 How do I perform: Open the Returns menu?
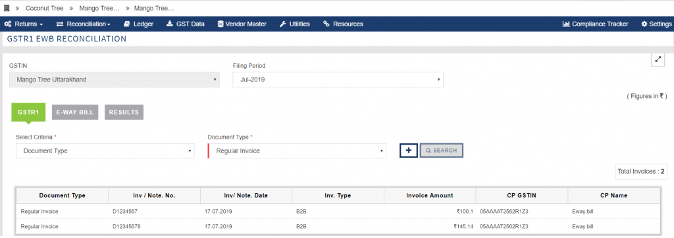23,24
